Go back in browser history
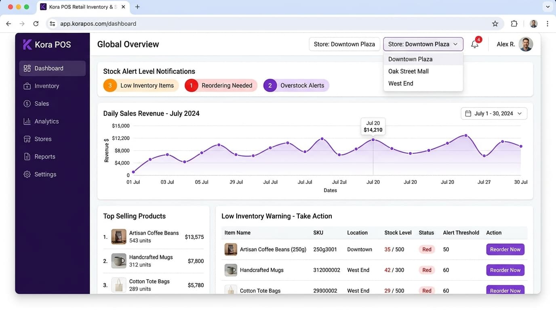Image resolution: width=556 pixels, height=310 pixels. (8, 24)
